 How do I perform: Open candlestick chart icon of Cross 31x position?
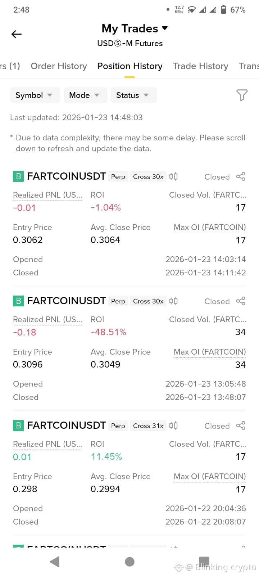pyautogui.click(x=173, y=426)
